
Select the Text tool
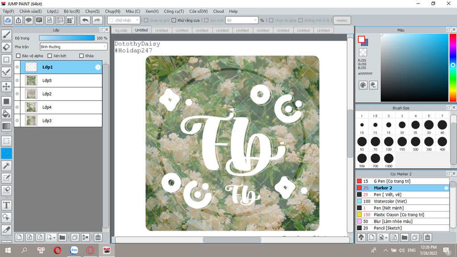point(6,205)
